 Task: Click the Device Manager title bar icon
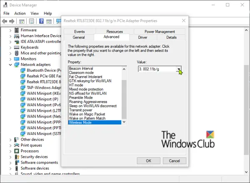[x=5, y=5]
